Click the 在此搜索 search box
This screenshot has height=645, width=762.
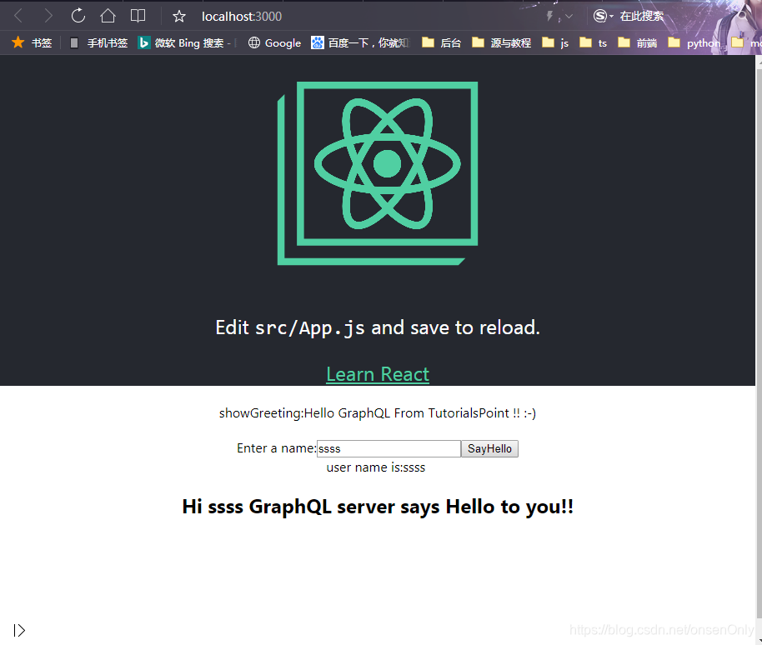click(641, 16)
